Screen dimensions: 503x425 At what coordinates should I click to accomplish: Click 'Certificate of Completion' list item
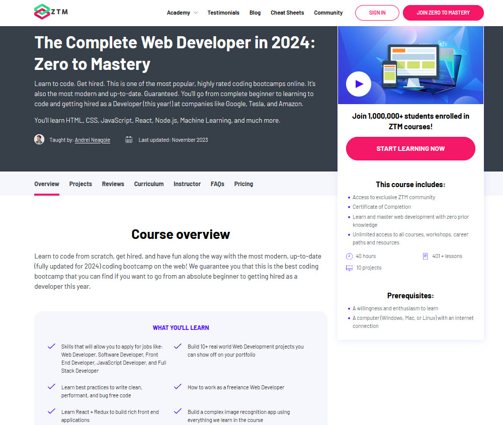pos(381,207)
